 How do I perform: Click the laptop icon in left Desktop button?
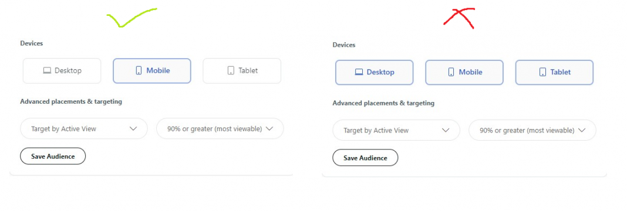[47, 70]
